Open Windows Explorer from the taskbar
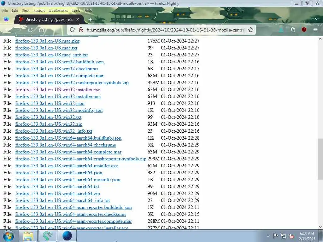The height and width of the screenshot is (242, 323). [x=28, y=236]
